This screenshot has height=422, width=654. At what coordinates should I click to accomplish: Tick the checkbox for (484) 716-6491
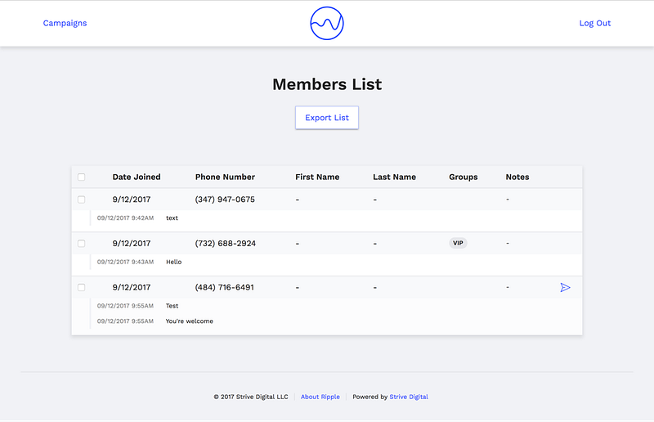[x=81, y=287]
